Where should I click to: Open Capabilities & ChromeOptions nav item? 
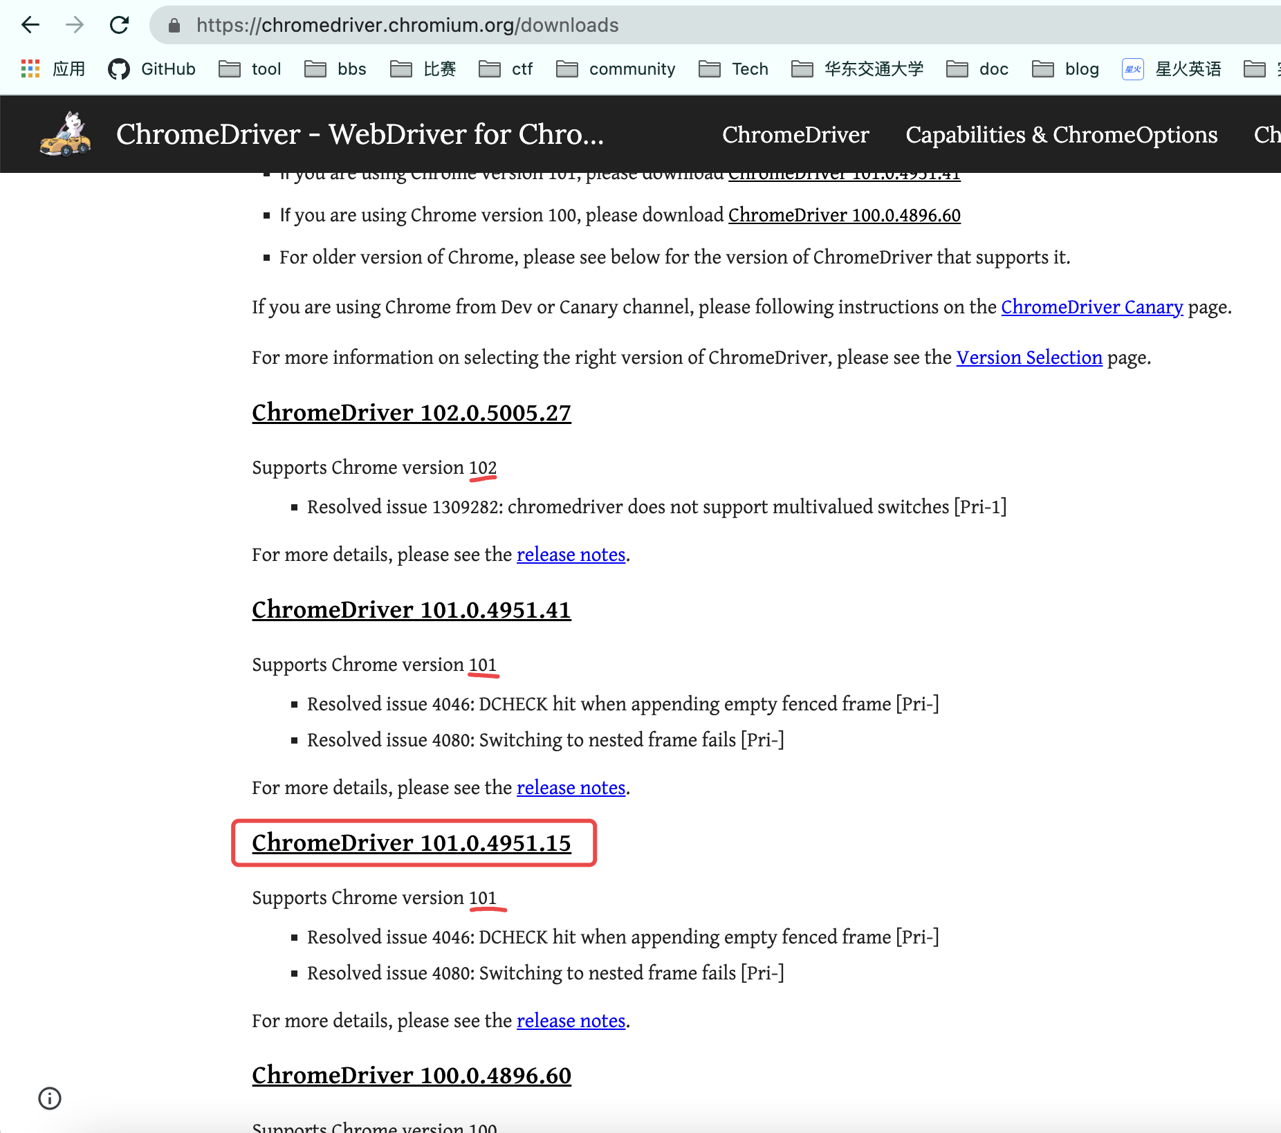coord(1062,134)
